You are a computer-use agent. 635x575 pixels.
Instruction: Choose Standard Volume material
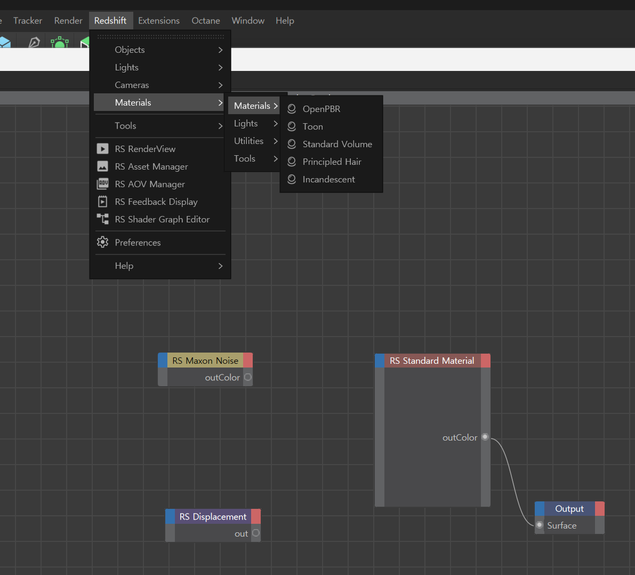pyautogui.click(x=331, y=144)
